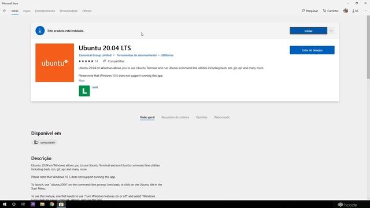Open Cortana search circle in taskbar

click(x=14, y=204)
